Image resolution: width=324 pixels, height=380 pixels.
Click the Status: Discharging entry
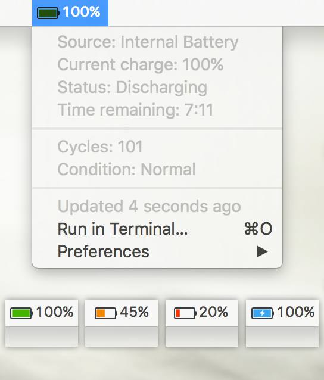point(133,87)
